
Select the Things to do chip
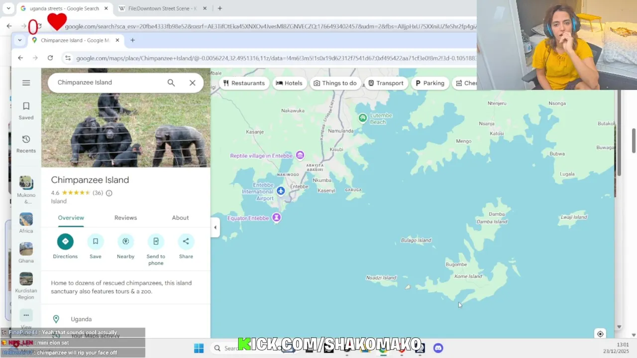335,83
